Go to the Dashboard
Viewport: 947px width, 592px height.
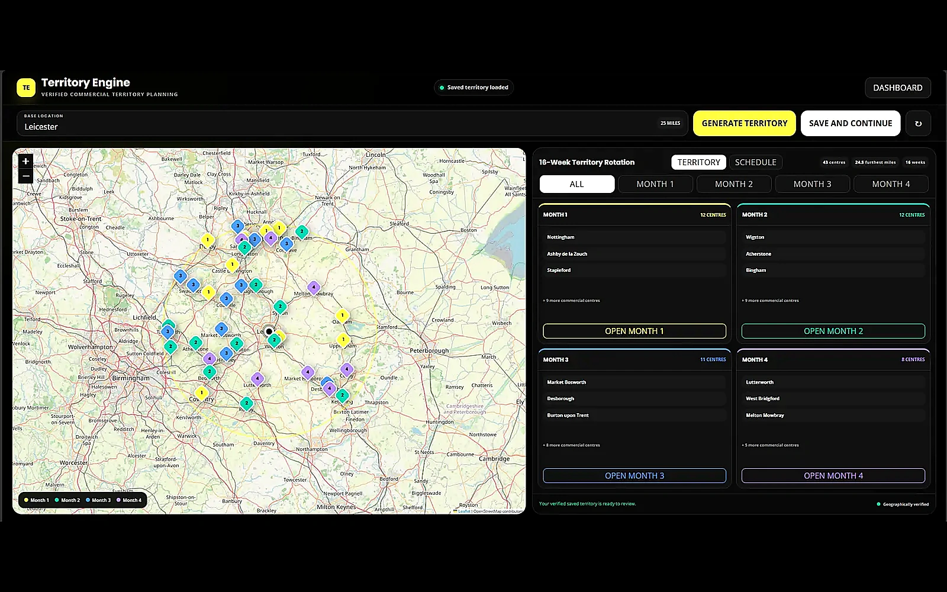[898, 88]
